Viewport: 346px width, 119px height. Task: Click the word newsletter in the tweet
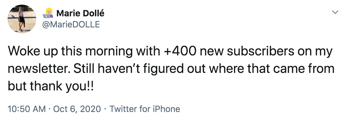pyautogui.click(x=39, y=69)
